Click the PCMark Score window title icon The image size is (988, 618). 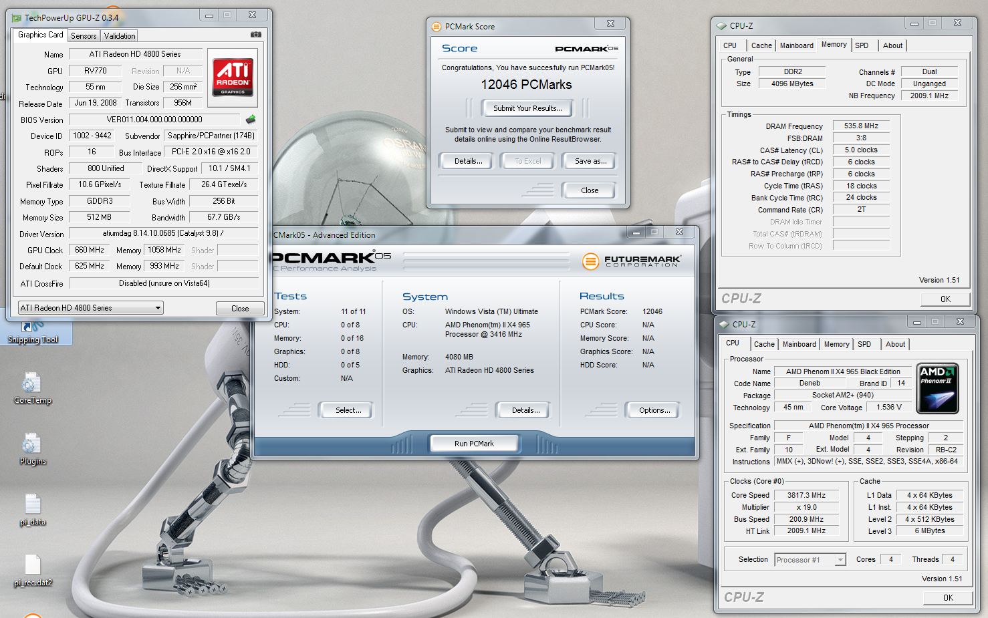(x=436, y=27)
